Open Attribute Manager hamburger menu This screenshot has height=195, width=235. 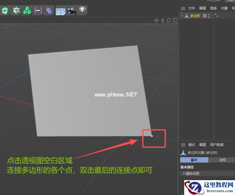click(x=183, y=145)
